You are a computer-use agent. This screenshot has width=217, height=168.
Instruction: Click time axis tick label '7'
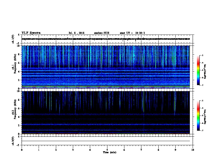(x=141, y=150)
